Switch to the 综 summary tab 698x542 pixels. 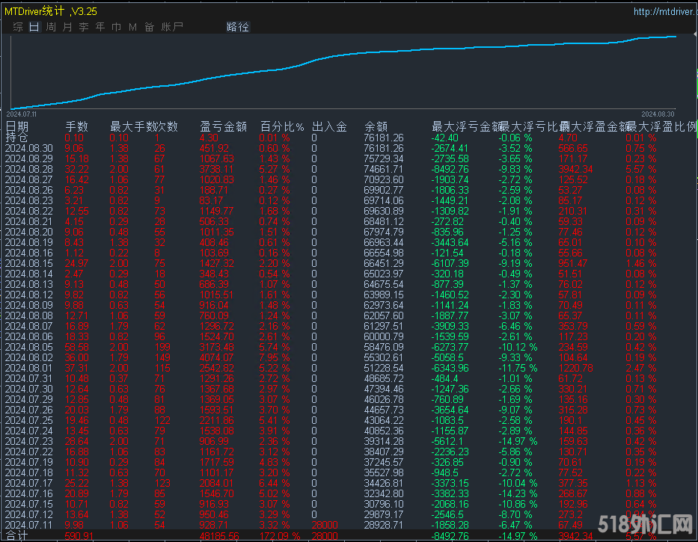coord(18,27)
